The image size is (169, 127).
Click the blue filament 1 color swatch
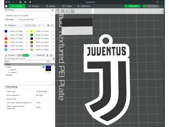[x=6, y=31]
